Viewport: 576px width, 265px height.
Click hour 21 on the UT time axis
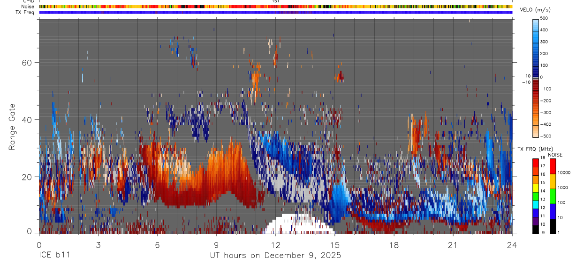pyautogui.click(x=453, y=245)
